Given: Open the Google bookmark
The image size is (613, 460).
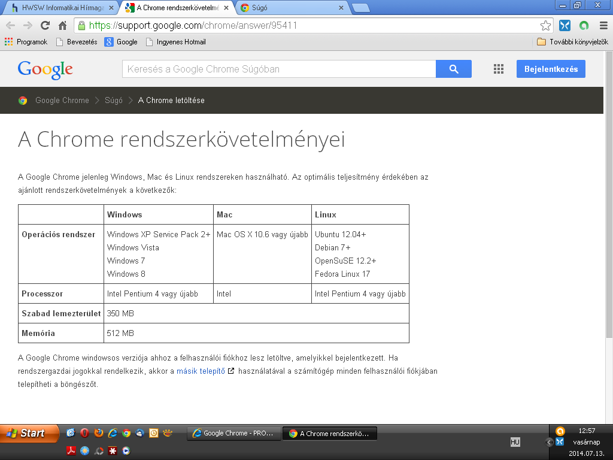Looking at the screenshot, I should [x=121, y=42].
